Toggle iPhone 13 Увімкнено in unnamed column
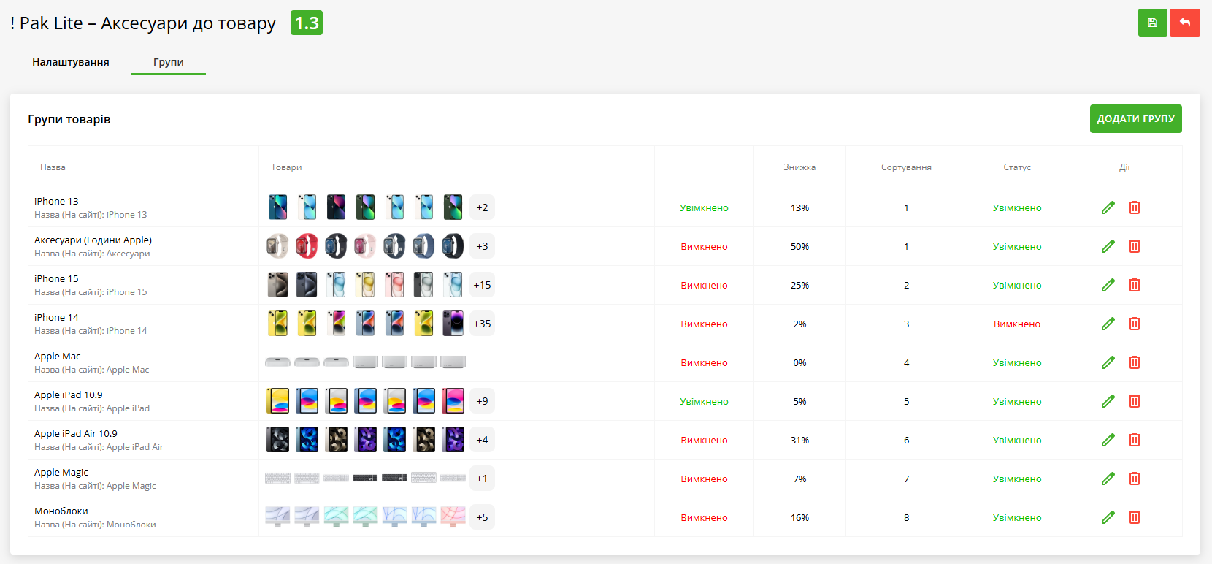The height and width of the screenshot is (564, 1212). [704, 207]
